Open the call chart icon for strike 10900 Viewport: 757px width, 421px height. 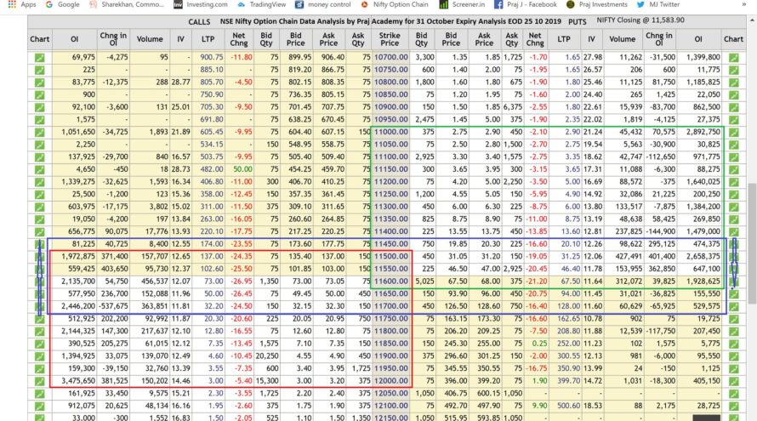pyautogui.click(x=40, y=107)
